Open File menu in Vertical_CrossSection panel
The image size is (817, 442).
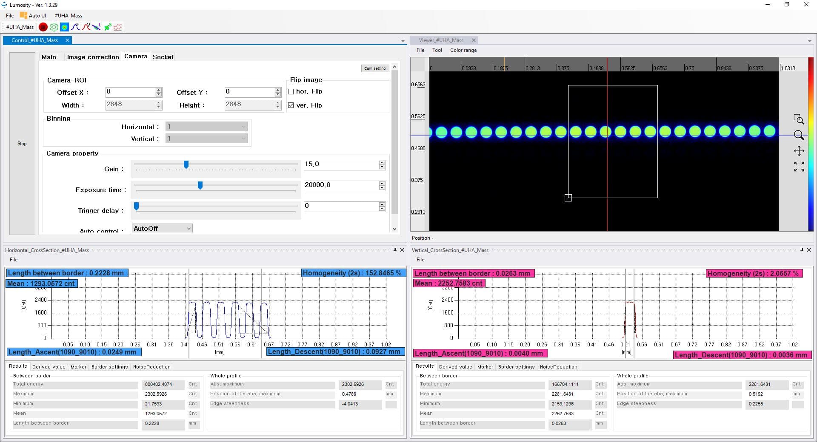420,260
